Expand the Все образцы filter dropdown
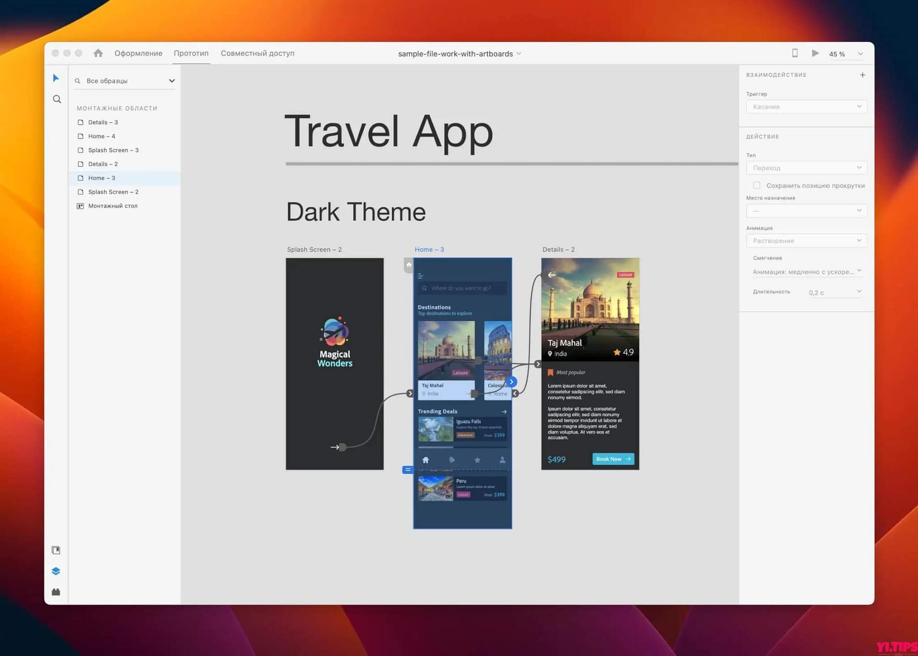Image resolution: width=918 pixels, height=656 pixels. click(172, 81)
